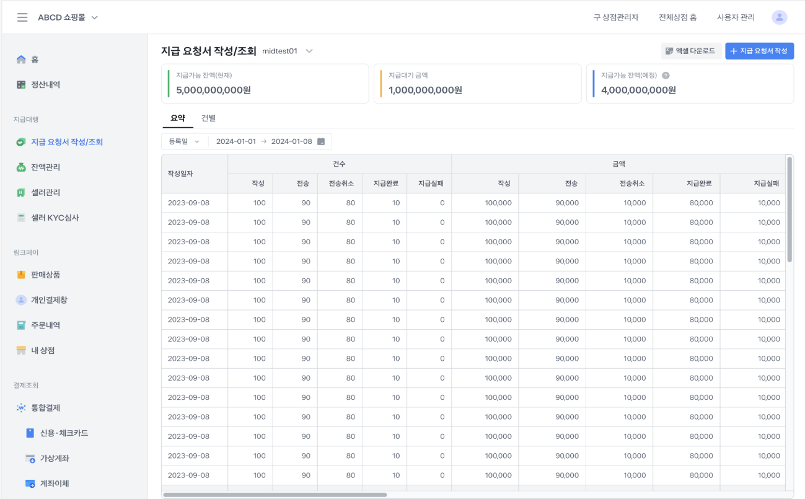Click the user profile avatar icon
The height and width of the screenshot is (499, 805).
click(x=779, y=17)
